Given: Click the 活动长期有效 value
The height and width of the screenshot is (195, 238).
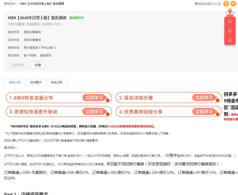Looking at the screenshot, I should [x=32, y=40].
